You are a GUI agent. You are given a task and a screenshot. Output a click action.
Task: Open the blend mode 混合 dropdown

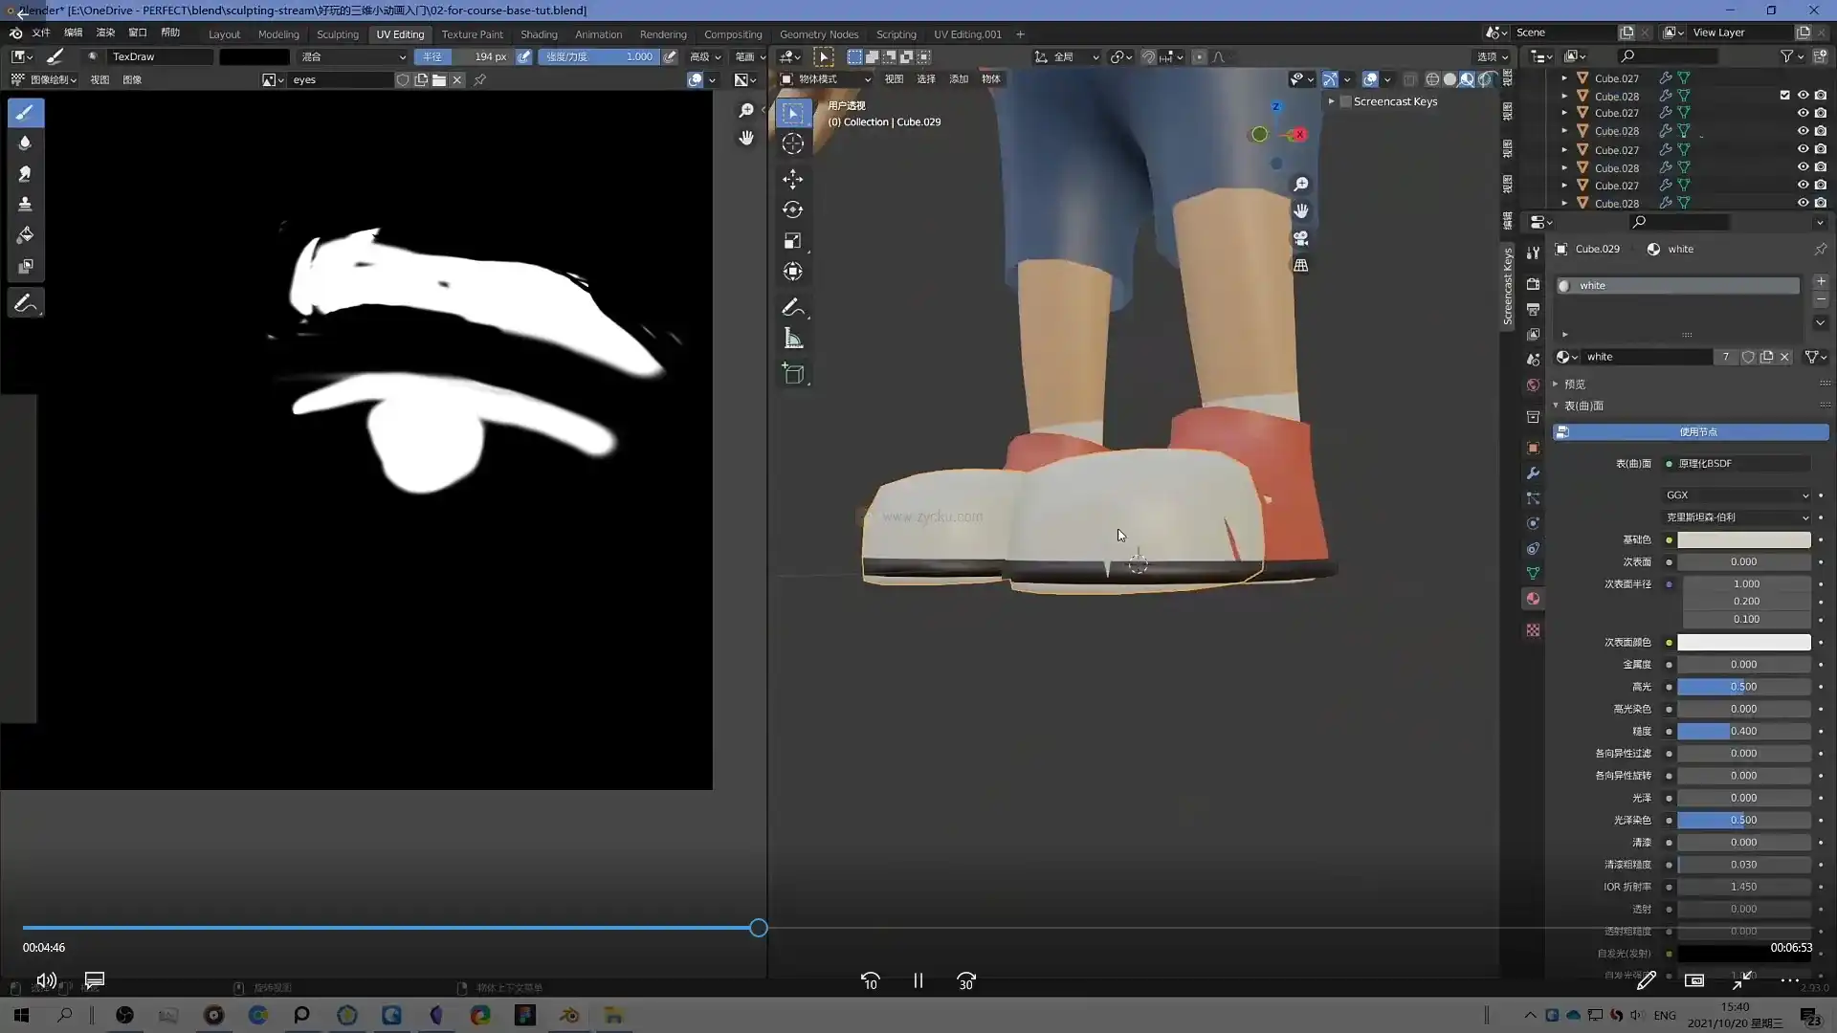353,56
